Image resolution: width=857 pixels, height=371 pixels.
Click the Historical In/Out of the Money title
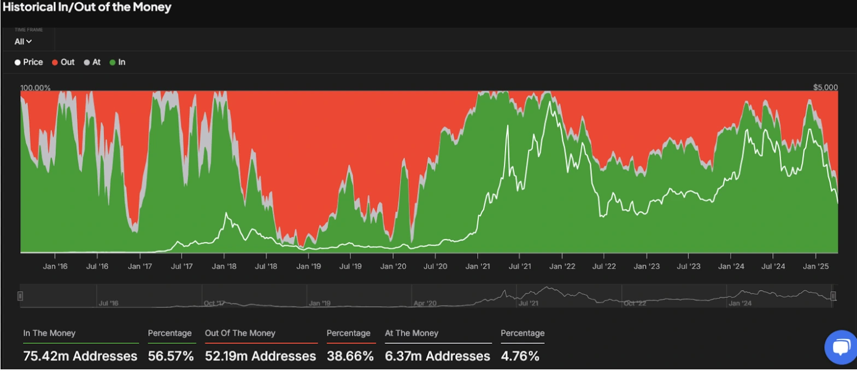(x=87, y=8)
